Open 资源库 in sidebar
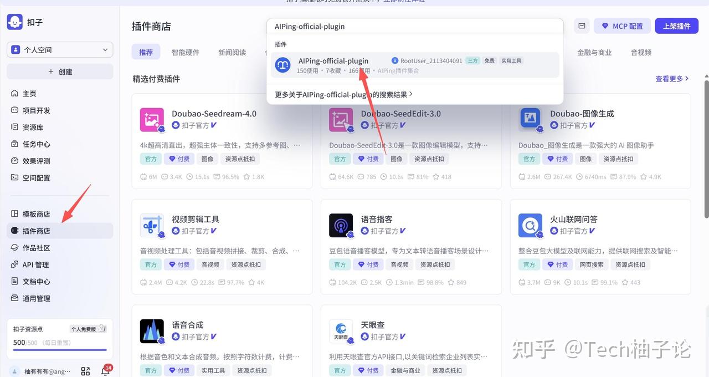The width and height of the screenshot is (709, 377). click(60, 127)
